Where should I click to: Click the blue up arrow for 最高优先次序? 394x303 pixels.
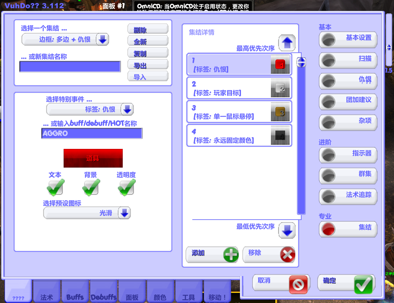click(x=287, y=42)
